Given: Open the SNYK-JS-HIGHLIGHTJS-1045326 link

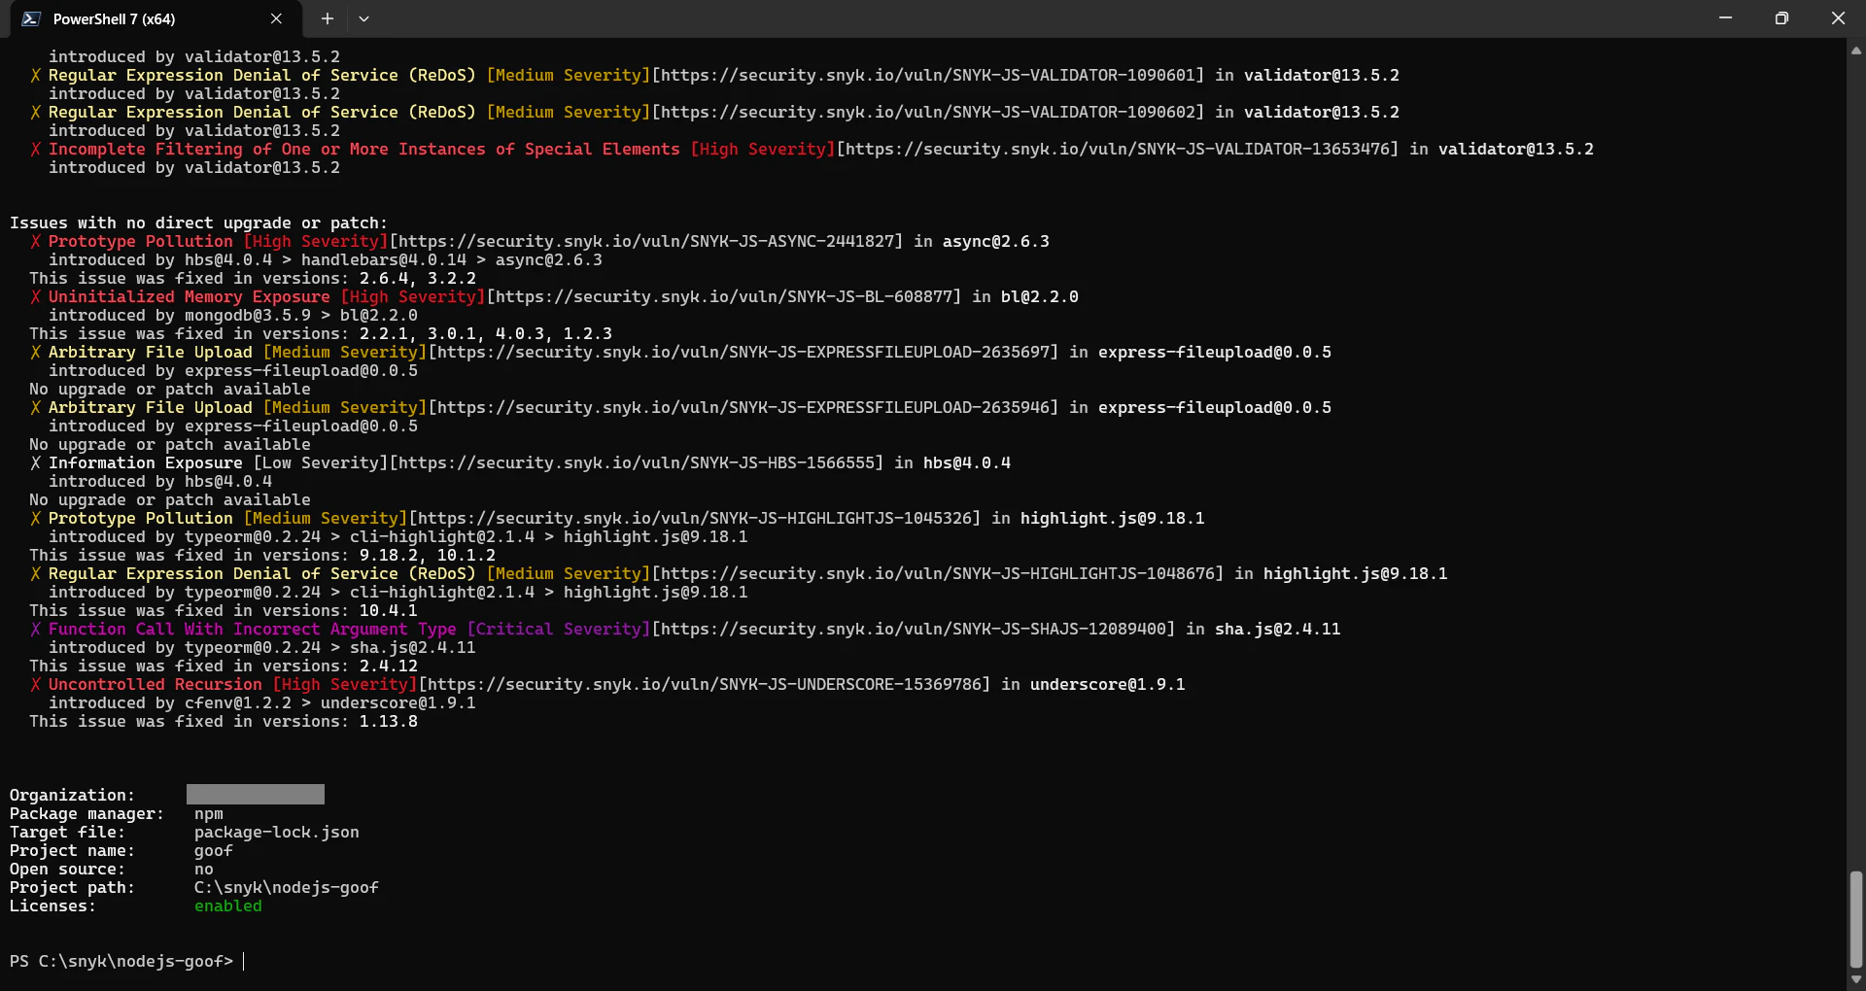Looking at the screenshot, I should (x=695, y=519).
